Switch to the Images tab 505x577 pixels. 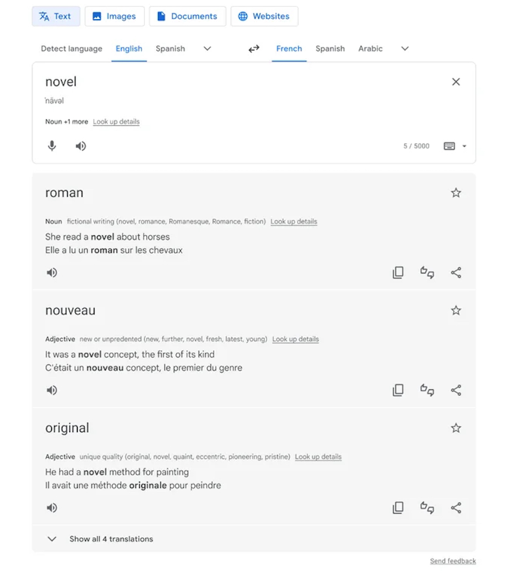pos(115,16)
